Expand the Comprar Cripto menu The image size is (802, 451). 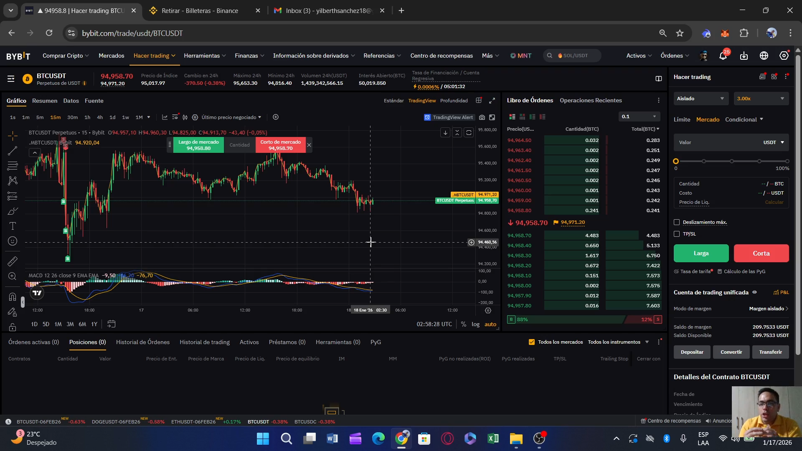66,56
